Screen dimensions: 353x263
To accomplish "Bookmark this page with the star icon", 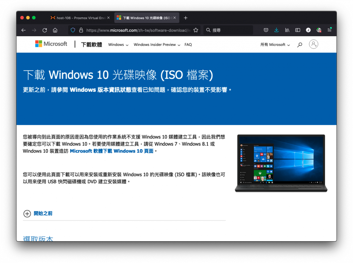I will (196, 30).
